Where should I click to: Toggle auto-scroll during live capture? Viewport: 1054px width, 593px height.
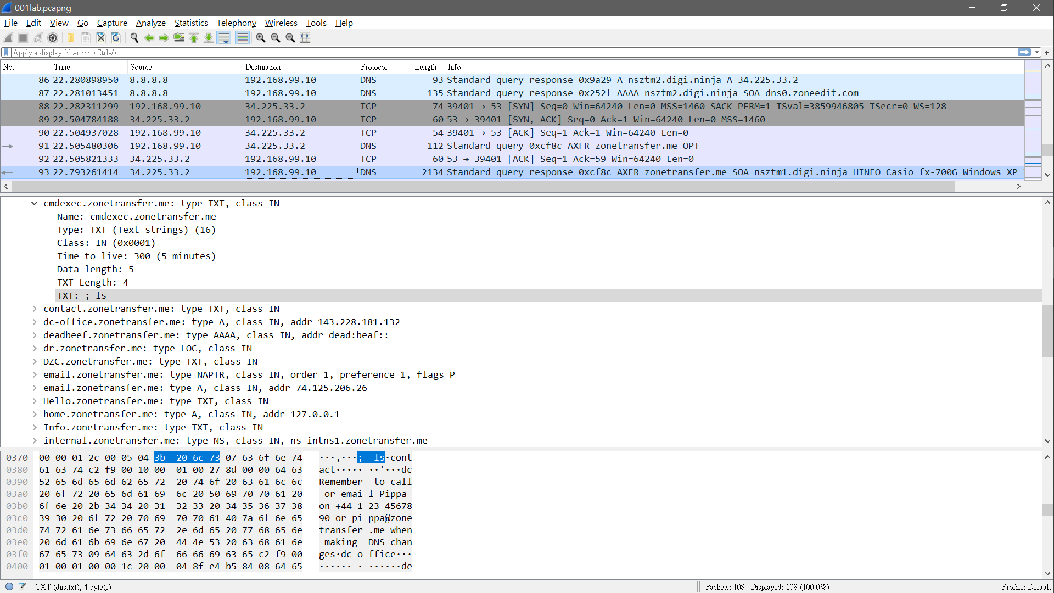tap(224, 38)
